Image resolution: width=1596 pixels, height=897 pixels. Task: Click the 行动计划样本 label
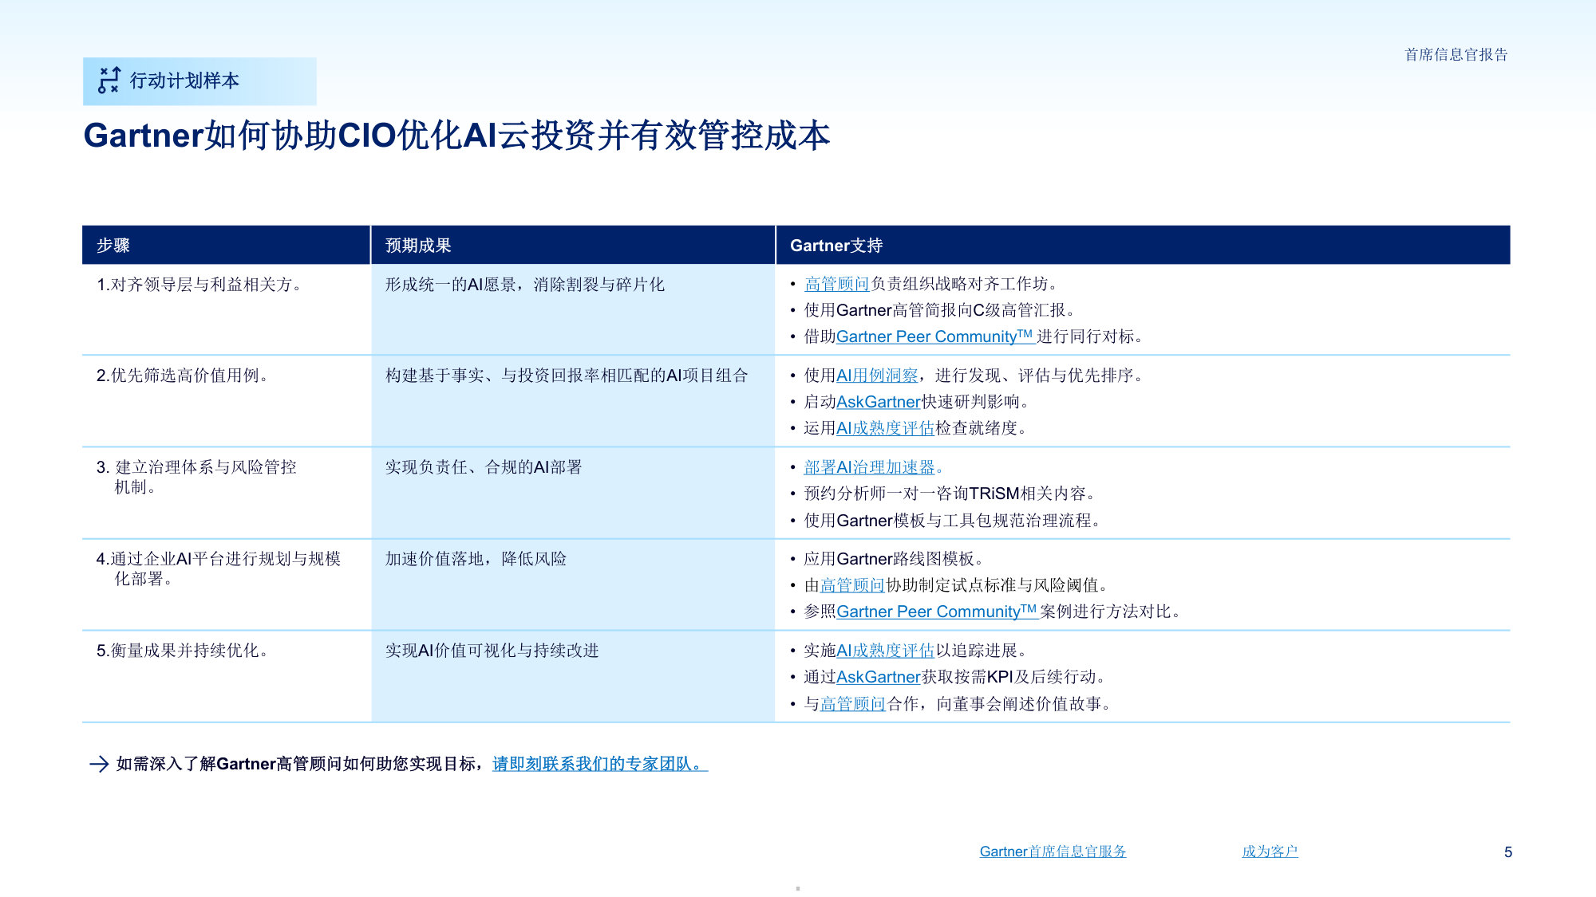(184, 81)
